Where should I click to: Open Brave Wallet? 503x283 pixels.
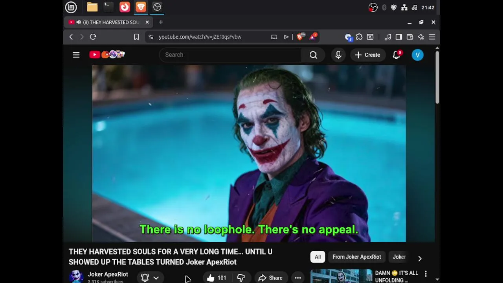[x=410, y=37]
